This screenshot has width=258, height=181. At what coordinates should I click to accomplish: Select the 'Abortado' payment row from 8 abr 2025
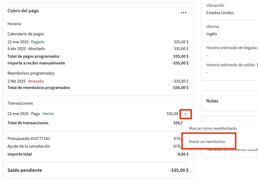36,48
